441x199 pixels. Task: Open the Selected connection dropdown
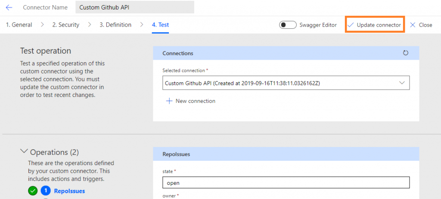286,83
